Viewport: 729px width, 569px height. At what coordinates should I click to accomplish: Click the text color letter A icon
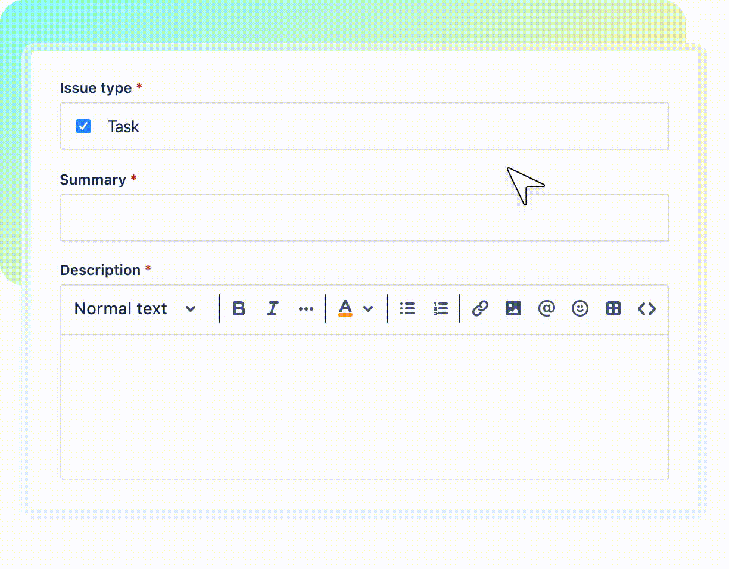[x=345, y=308]
